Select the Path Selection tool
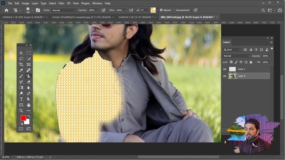 [28, 99]
